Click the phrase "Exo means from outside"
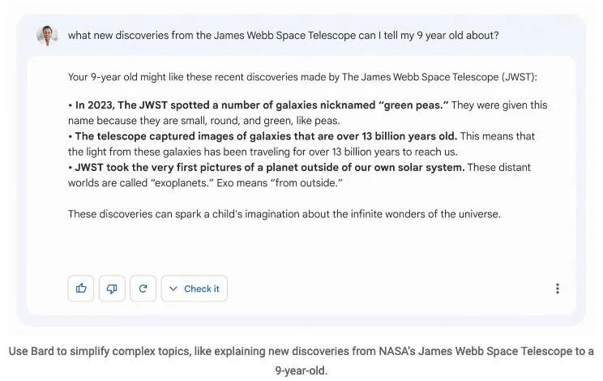Image resolution: width=603 pixels, height=381 pixels. point(301,182)
